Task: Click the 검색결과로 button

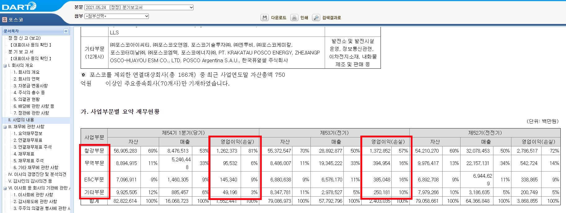Action: point(332,18)
